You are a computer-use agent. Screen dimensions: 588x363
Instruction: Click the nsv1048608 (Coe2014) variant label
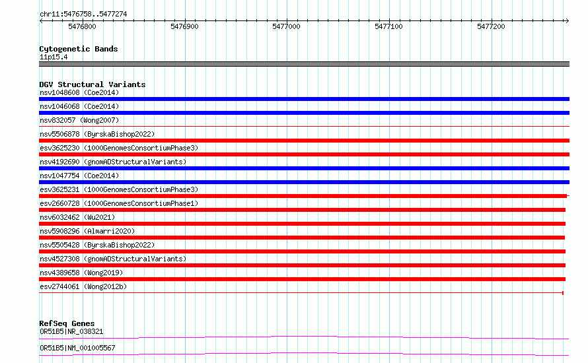(x=79, y=92)
